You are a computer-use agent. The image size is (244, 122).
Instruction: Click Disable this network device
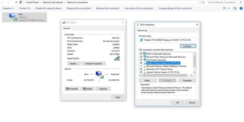(49, 9)
